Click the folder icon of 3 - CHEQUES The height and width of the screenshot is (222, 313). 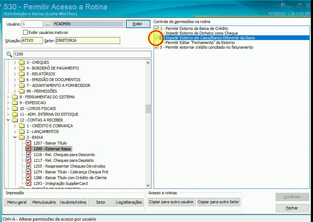(22, 62)
